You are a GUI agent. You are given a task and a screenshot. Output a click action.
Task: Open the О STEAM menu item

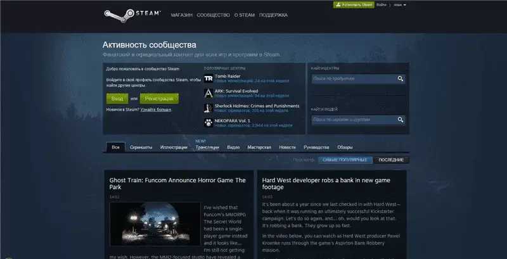245,15
